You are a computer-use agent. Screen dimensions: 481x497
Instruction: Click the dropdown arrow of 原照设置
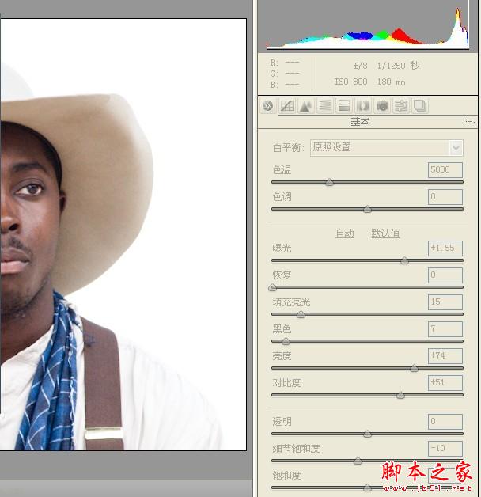click(456, 148)
